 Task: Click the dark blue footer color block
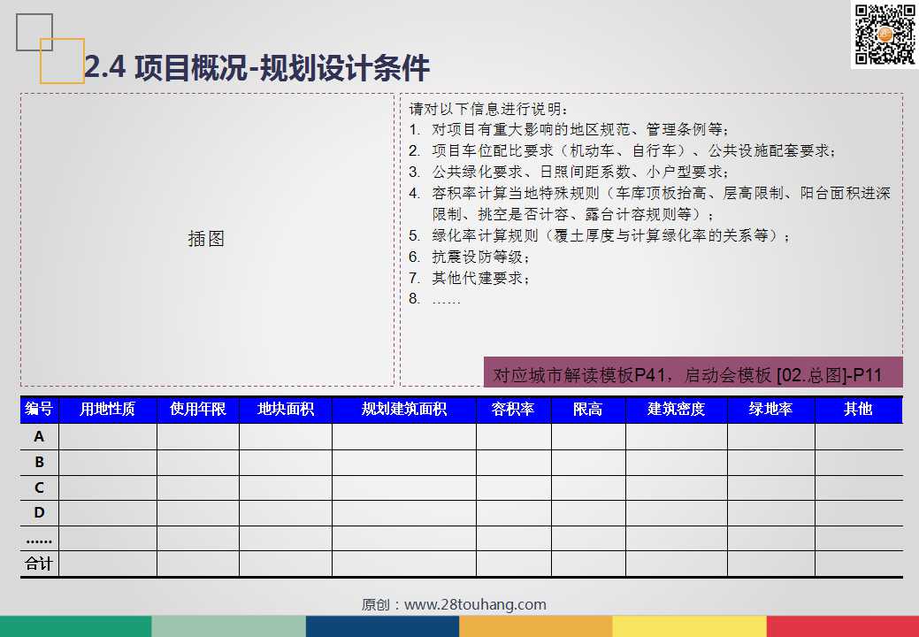tap(382, 626)
